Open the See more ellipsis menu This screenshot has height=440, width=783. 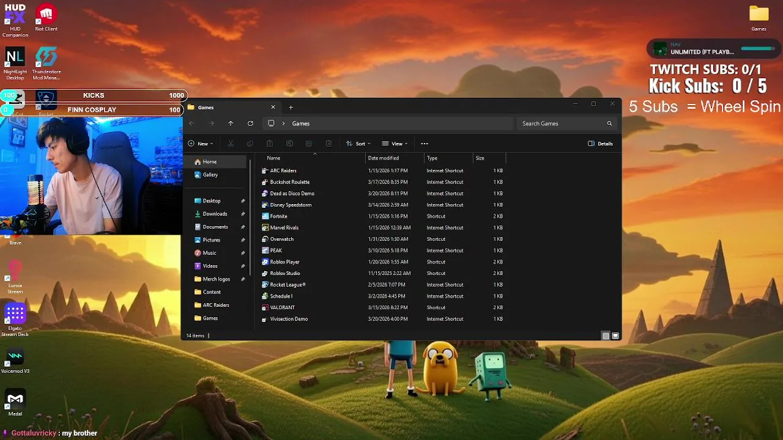click(x=425, y=144)
